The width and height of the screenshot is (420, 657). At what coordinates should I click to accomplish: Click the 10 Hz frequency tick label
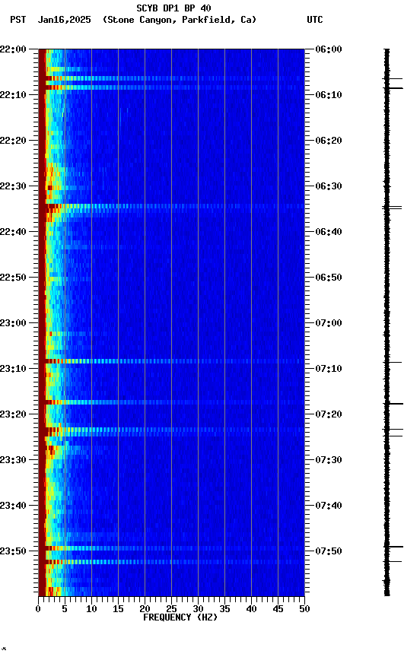coord(91,609)
